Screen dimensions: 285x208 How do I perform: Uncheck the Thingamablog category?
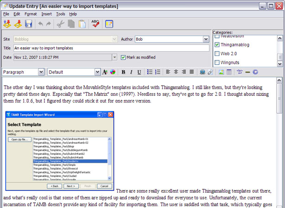pos(217,45)
